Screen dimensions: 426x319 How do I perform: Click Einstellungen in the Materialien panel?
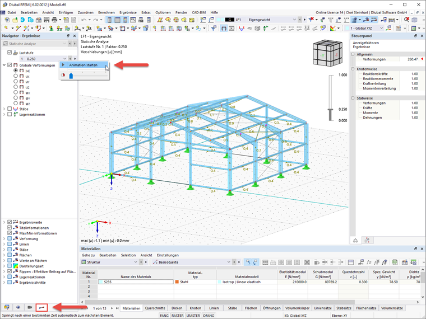tap(168, 255)
